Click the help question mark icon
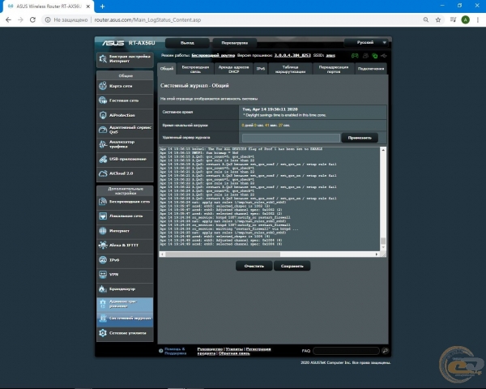 tap(161, 351)
